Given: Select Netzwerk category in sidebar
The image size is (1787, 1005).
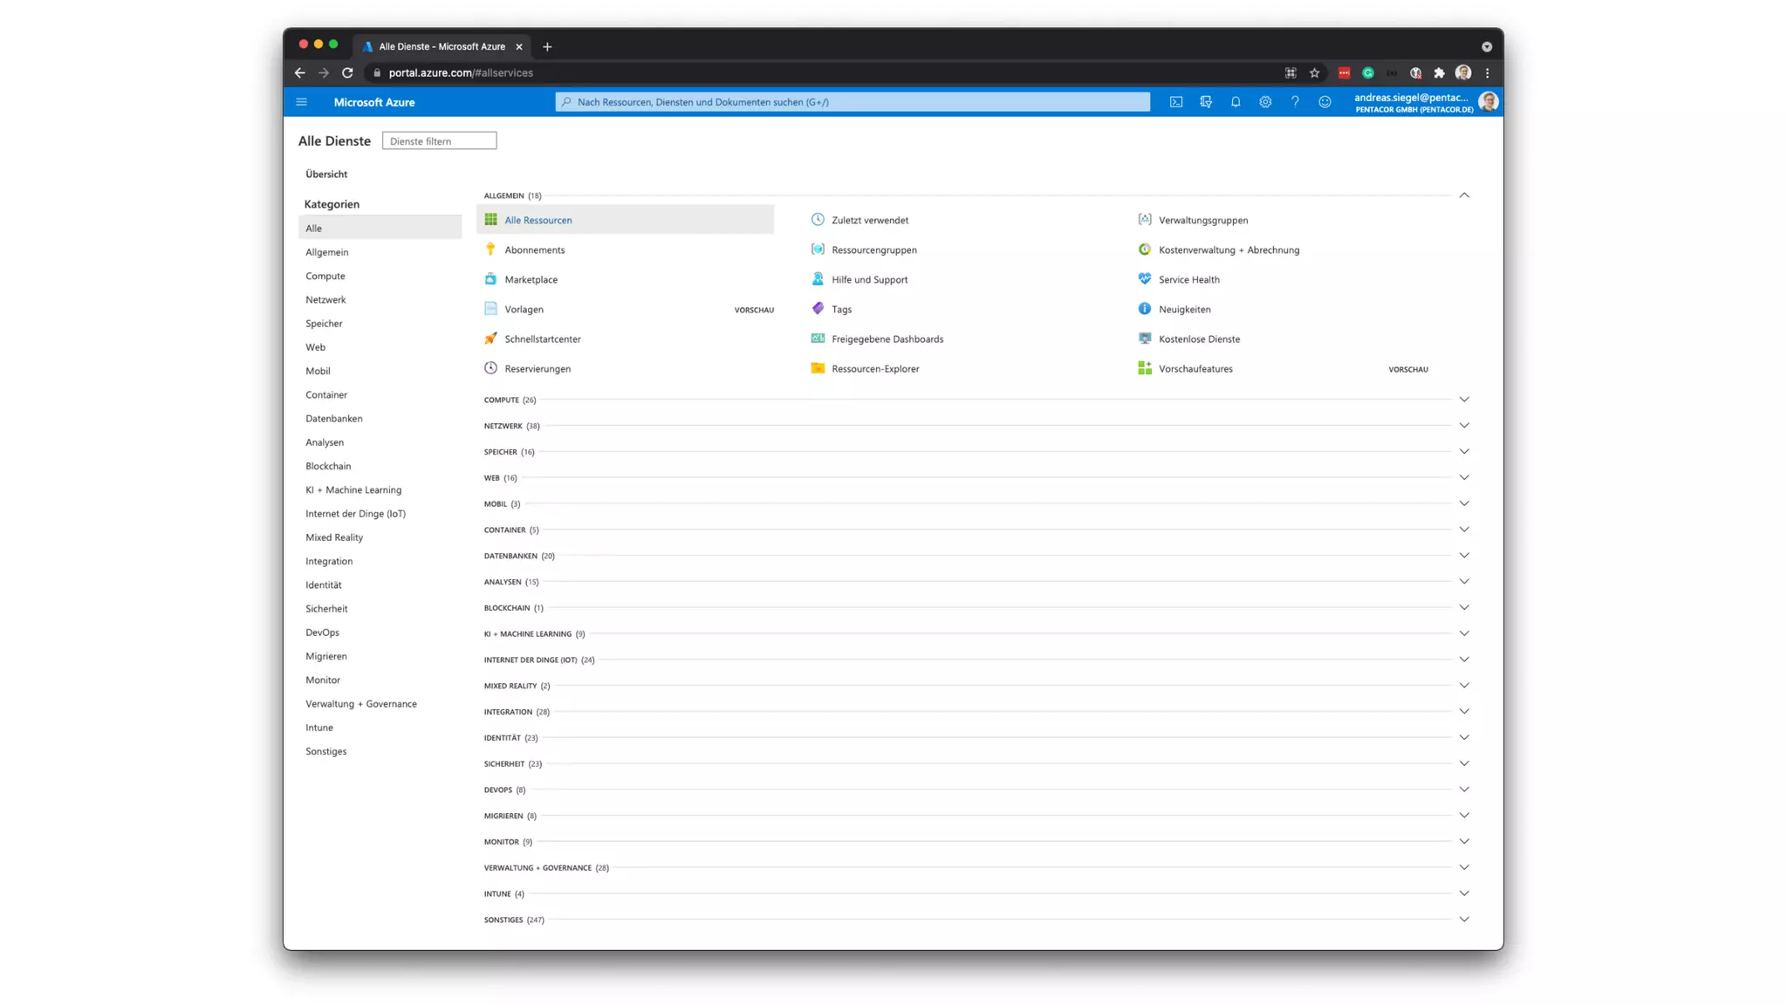Looking at the screenshot, I should (x=325, y=299).
